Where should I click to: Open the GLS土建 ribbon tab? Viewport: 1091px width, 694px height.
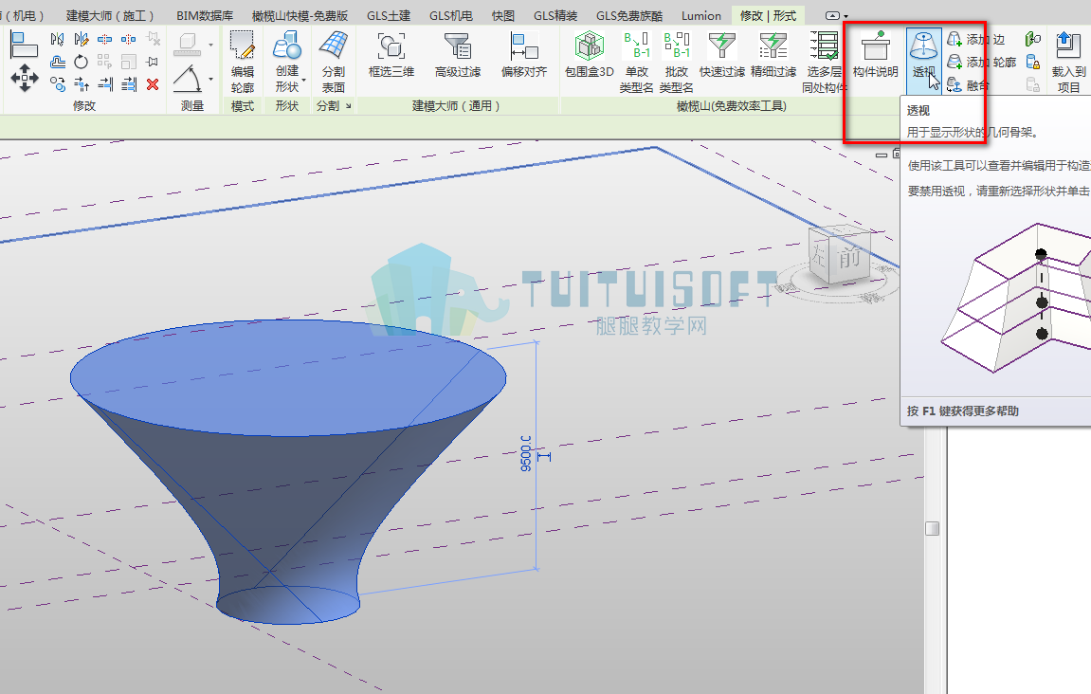(x=389, y=15)
